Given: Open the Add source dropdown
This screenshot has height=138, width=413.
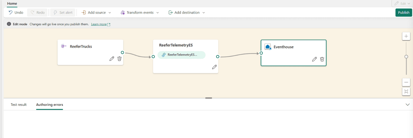Looking at the screenshot, I should pos(96,12).
